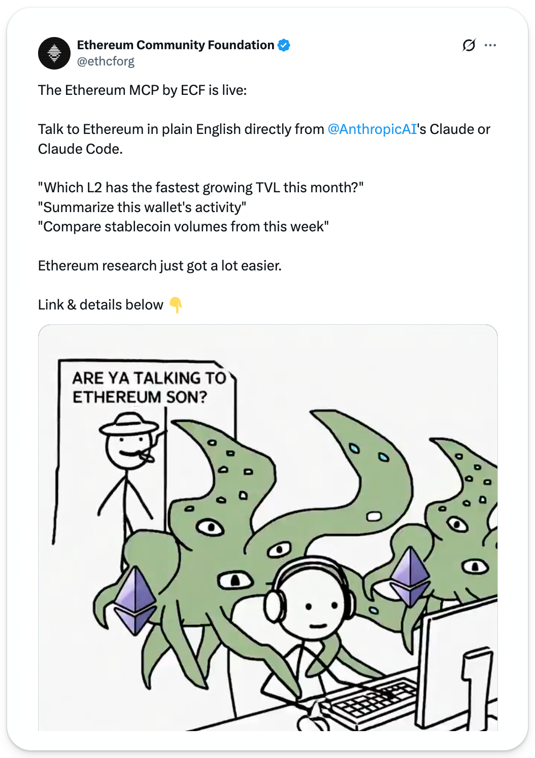Click the "ARE YA TALKING TO ETHEREUM SON?" caption
This screenshot has height=758, width=535.
[x=149, y=387]
